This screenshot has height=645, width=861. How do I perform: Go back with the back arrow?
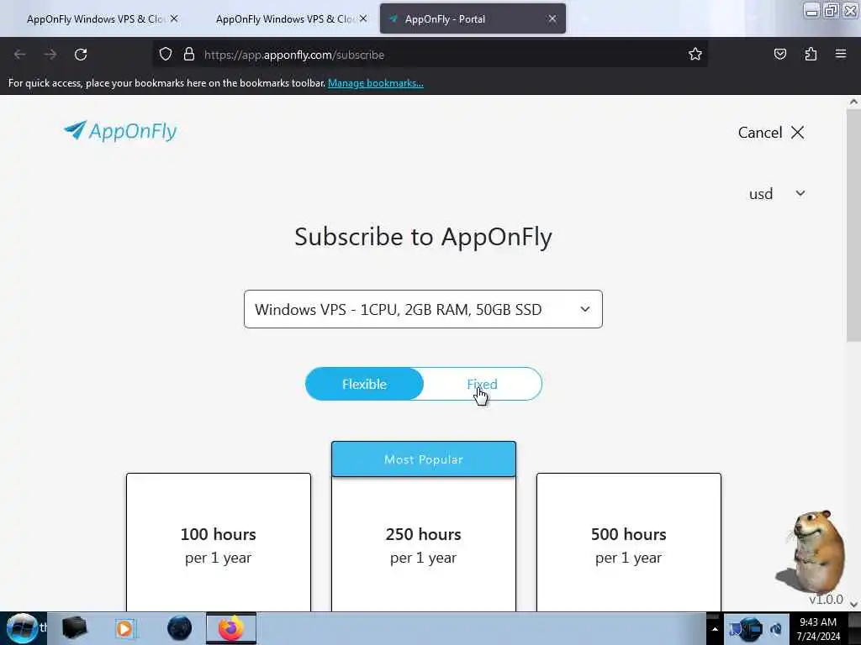tap(20, 55)
